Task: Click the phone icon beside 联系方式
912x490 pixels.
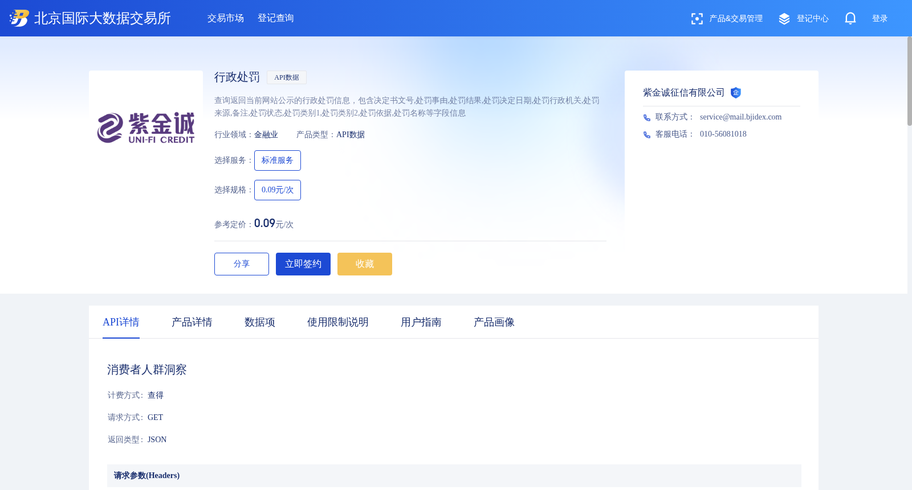Action: [647, 118]
